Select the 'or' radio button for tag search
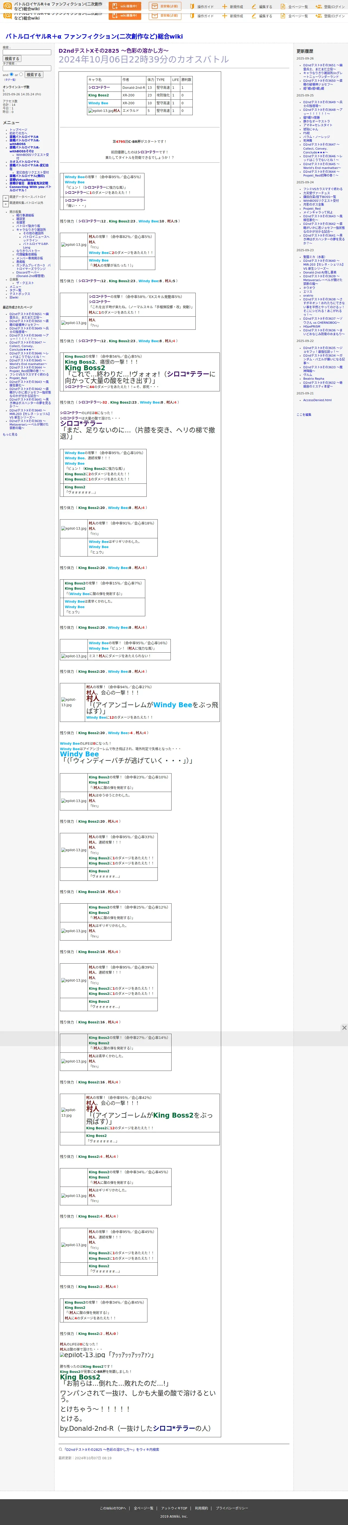Screen dimensions: 348x1525 point(21,75)
